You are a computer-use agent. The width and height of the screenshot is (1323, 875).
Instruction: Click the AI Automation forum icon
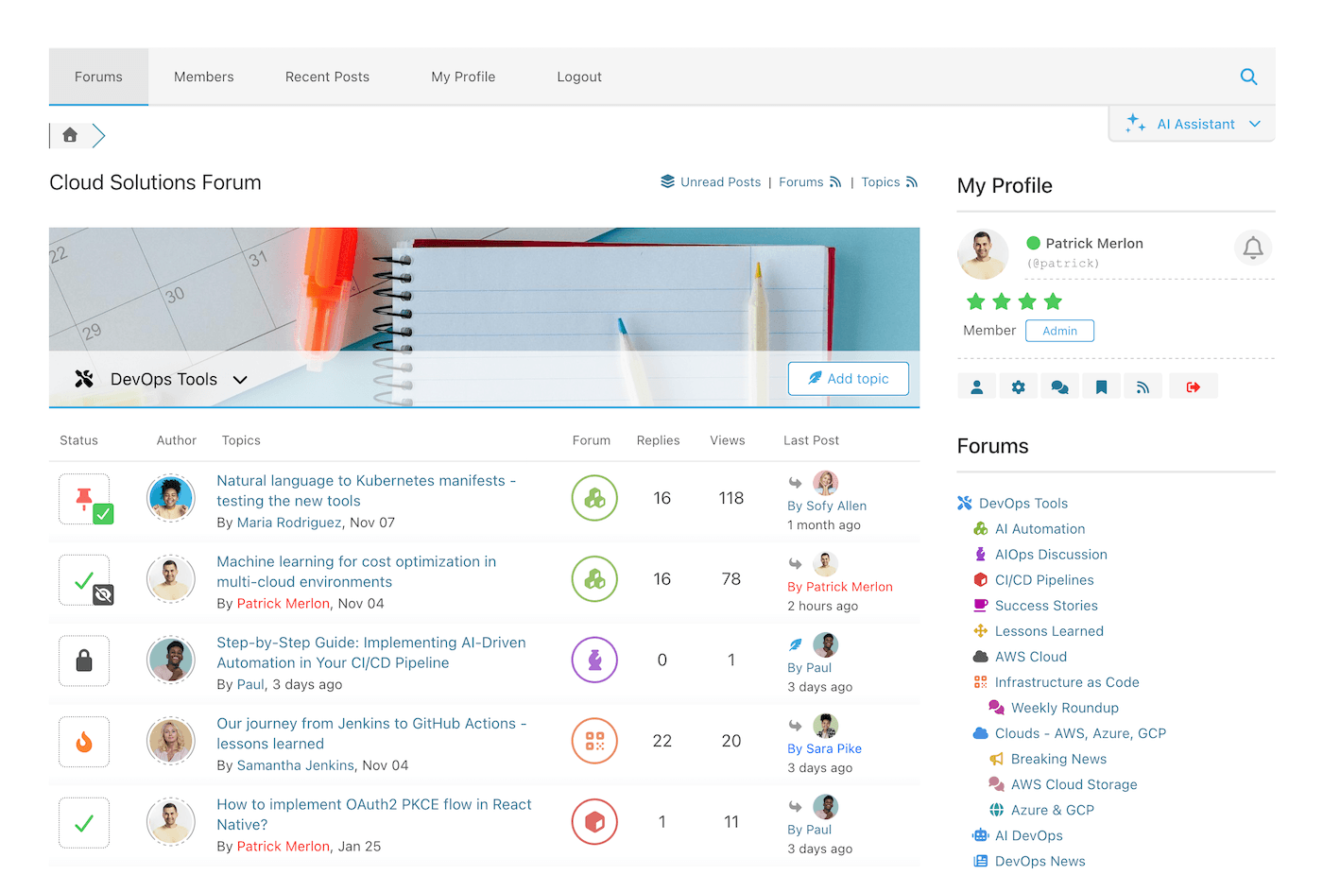point(981,528)
